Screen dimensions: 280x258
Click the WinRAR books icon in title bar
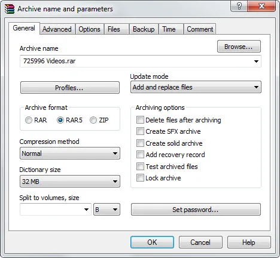tap(10, 9)
